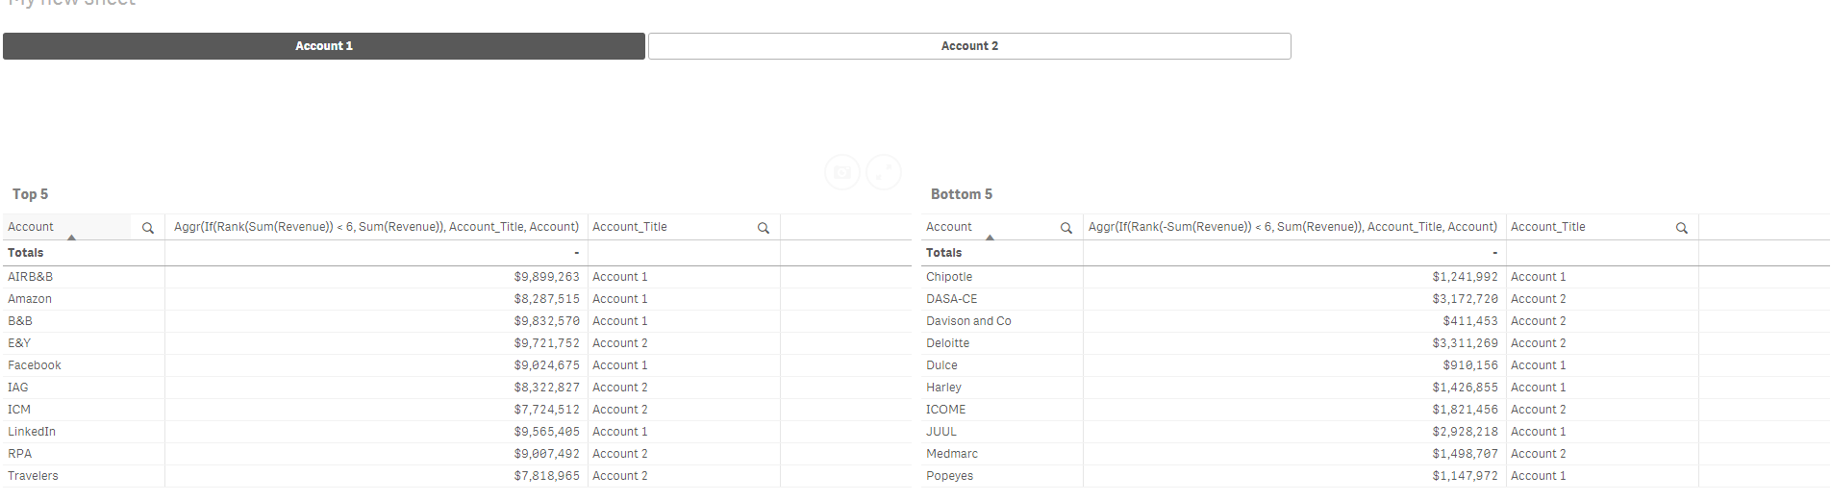Expand chart to full screen
Screen dimensions: 1831x501
(884, 172)
